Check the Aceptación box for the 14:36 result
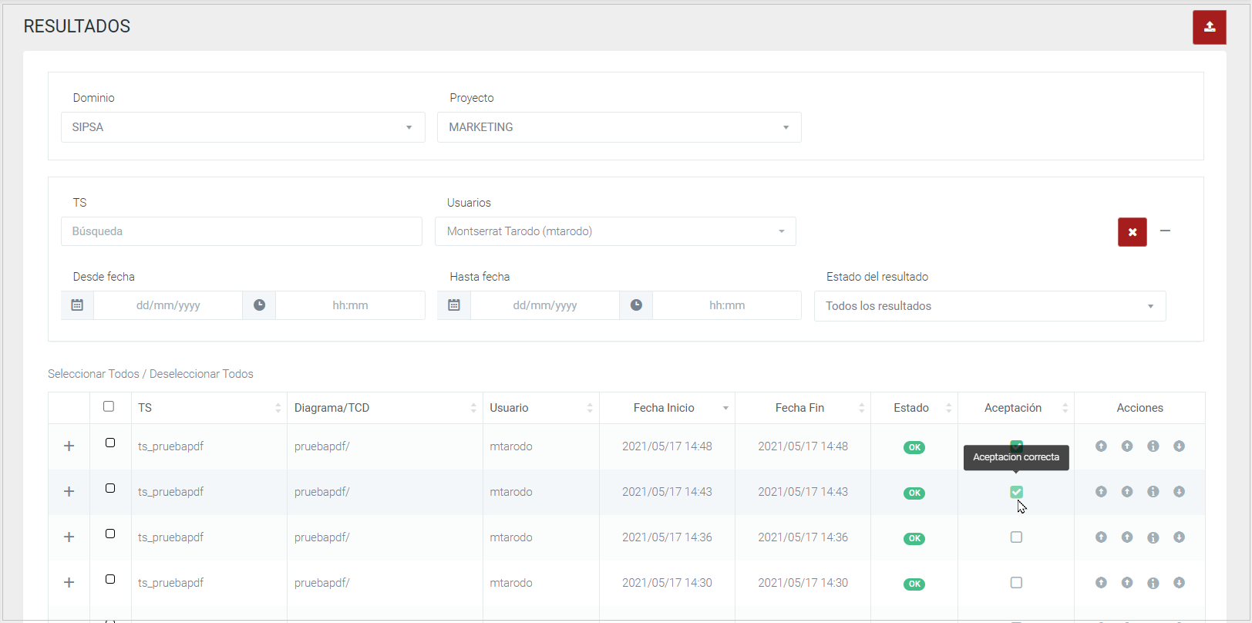 (x=1016, y=537)
